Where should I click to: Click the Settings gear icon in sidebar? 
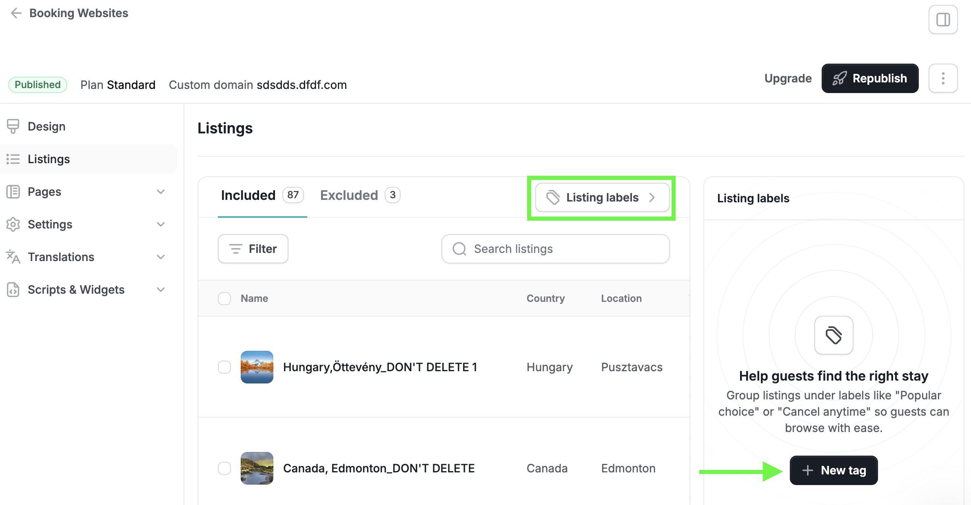pos(13,224)
